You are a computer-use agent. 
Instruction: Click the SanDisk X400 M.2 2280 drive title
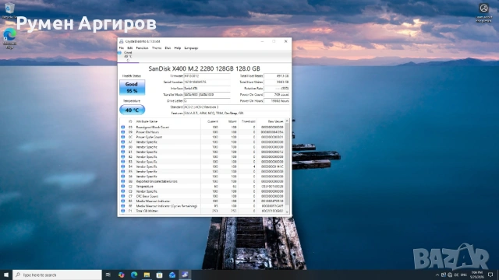[204, 68]
